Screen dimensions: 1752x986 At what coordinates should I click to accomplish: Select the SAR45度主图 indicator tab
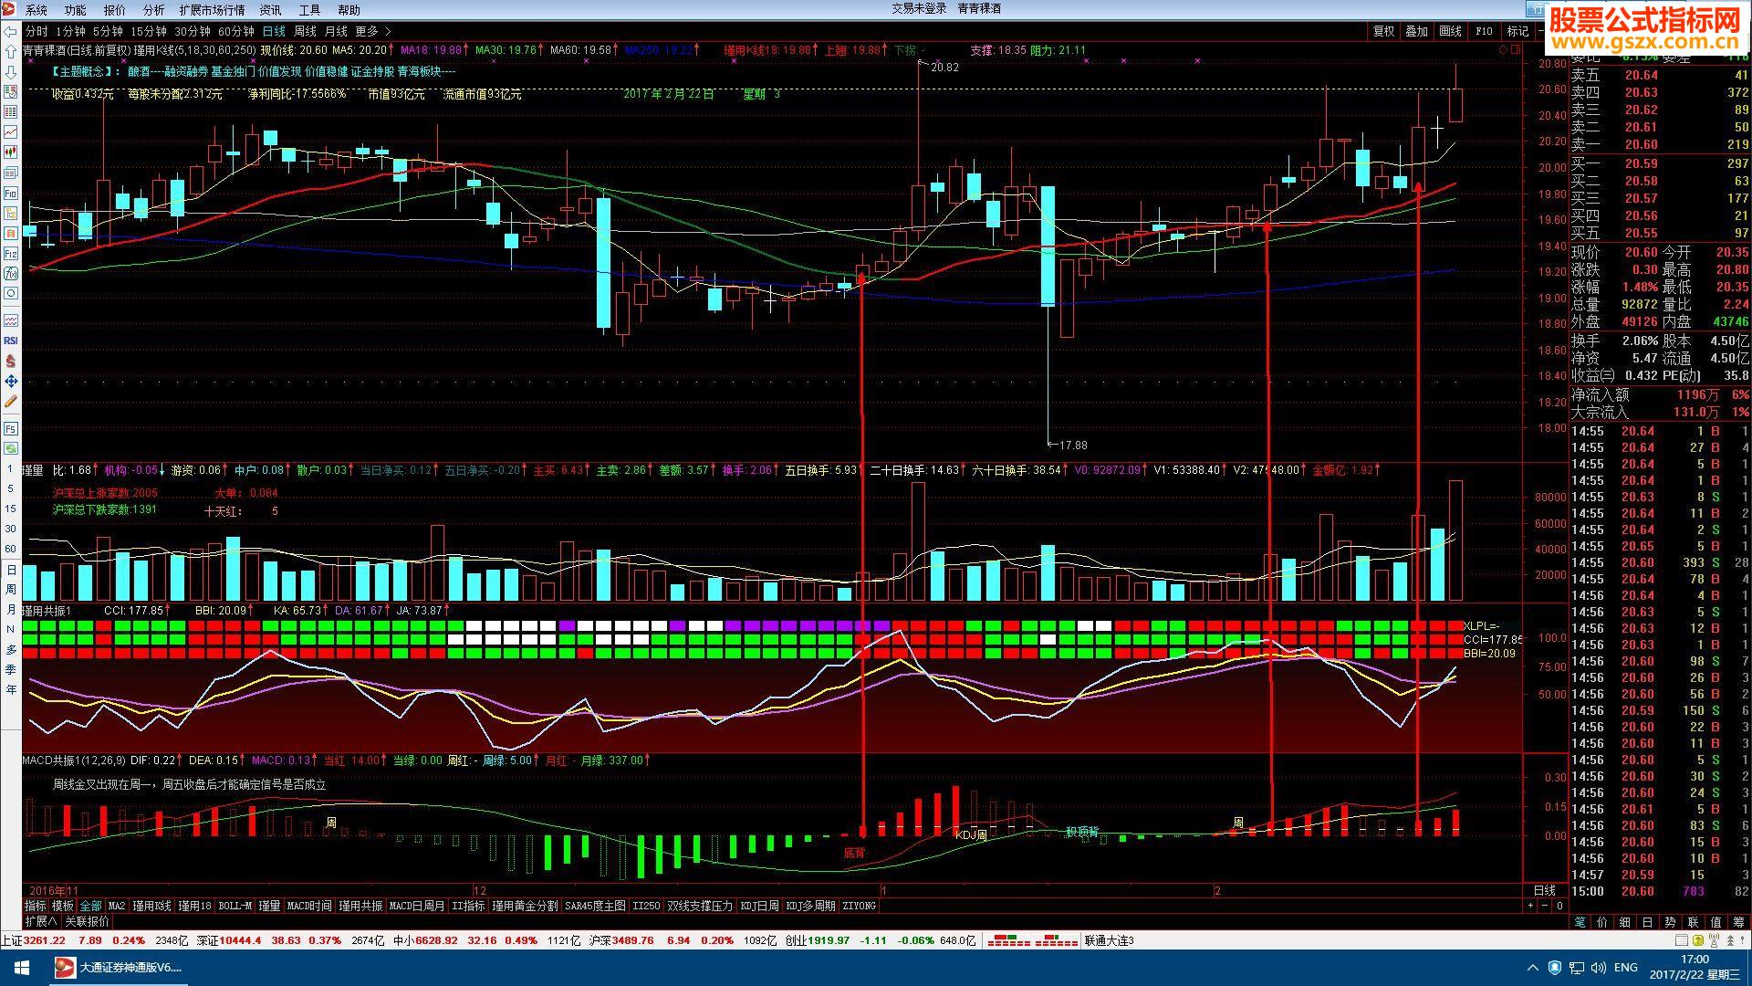[x=595, y=906]
